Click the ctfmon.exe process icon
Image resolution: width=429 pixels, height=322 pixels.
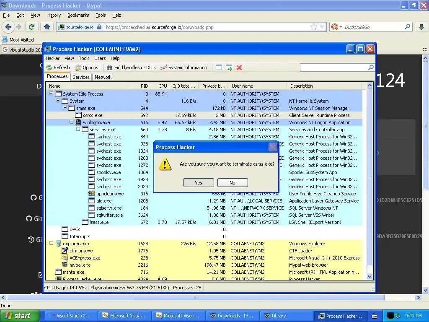(65, 250)
